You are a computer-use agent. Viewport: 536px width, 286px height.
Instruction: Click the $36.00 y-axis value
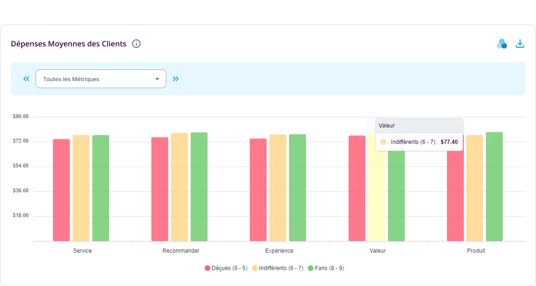point(21,190)
